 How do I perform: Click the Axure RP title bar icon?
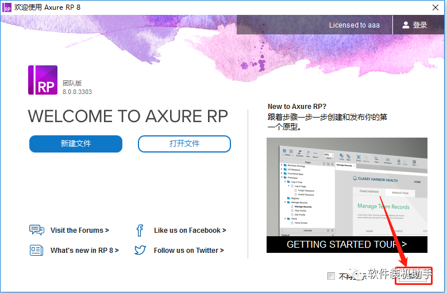coord(7,7)
